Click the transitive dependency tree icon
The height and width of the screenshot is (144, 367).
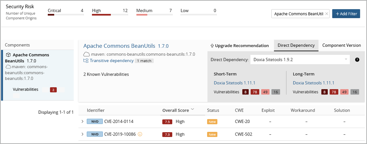[x=86, y=61]
